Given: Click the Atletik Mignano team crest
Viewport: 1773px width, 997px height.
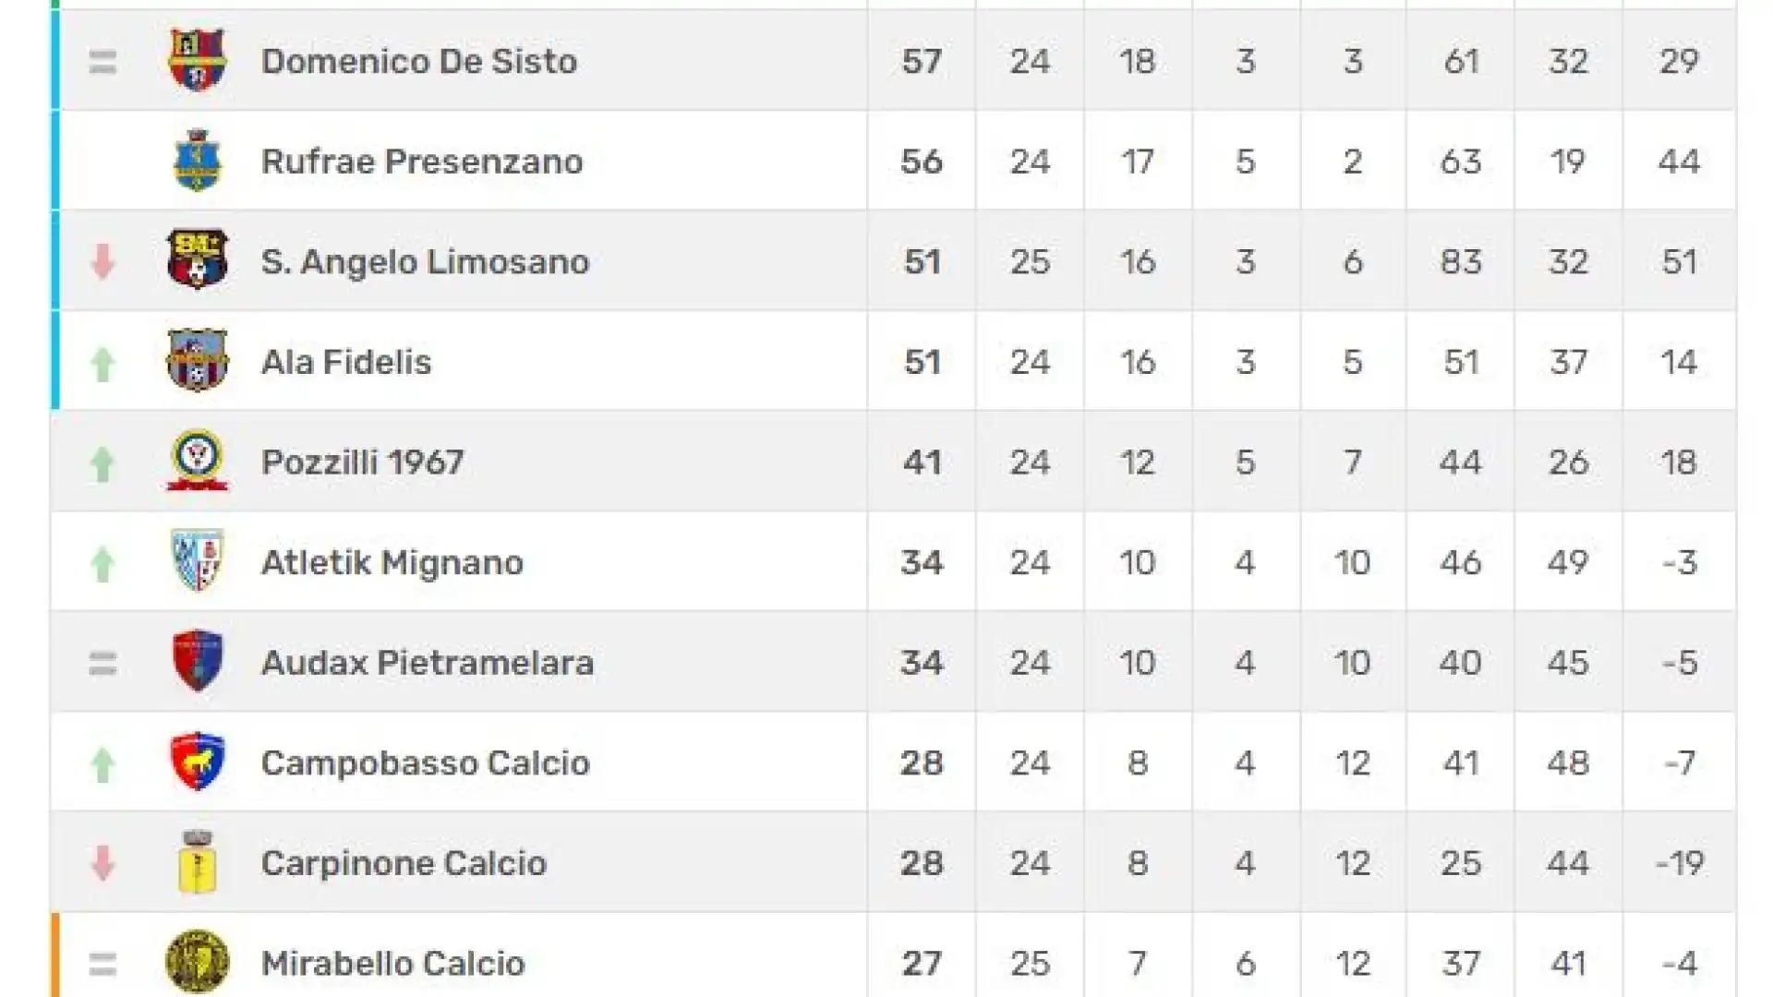Looking at the screenshot, I should (x=197, y=561).
